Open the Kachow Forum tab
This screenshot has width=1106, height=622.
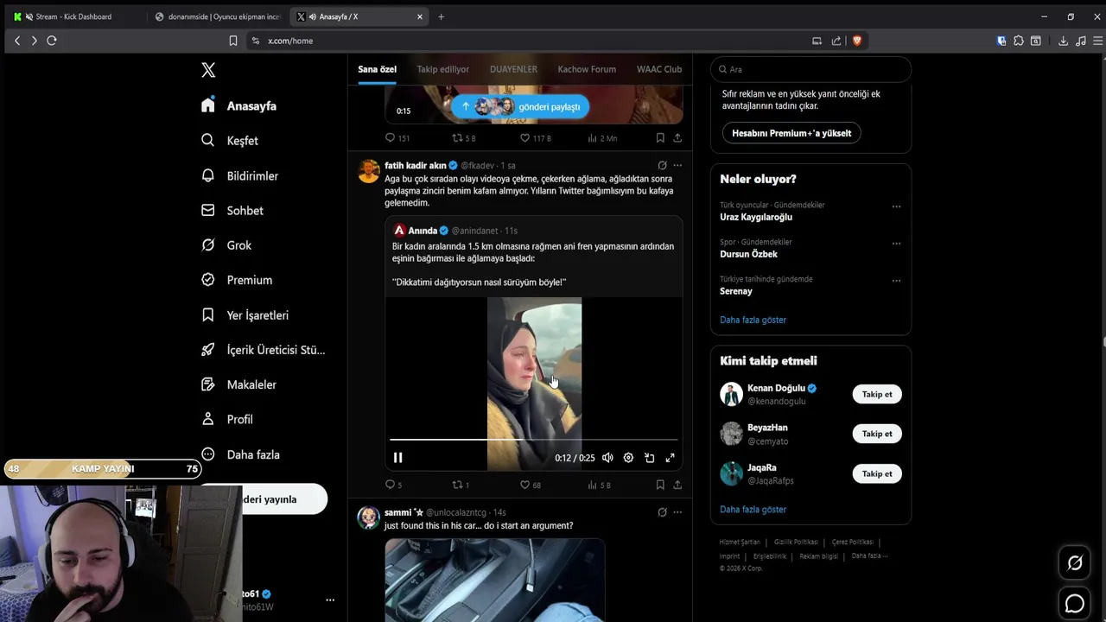coord(587,69)
